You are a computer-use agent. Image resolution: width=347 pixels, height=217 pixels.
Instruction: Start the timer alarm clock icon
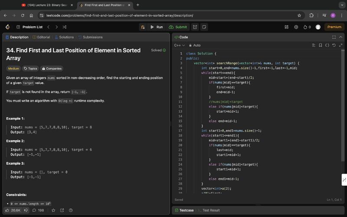coord(195,27)
